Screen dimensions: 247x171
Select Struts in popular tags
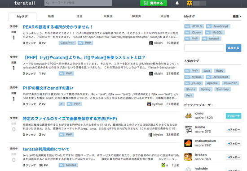(x=190, y=90)
